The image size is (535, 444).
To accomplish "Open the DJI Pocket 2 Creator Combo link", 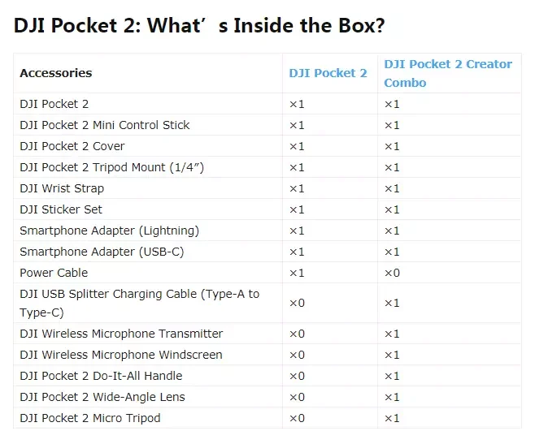I will click(447, 73).
